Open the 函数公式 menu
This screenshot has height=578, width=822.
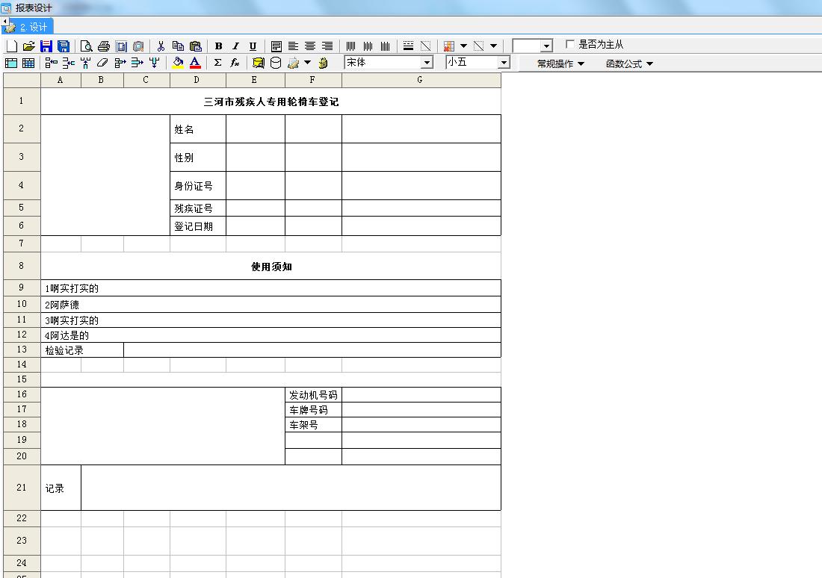tap(629, 63)
